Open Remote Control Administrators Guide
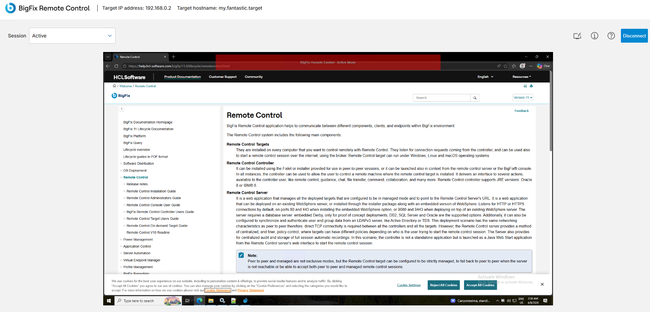This screenshot has height=312, width=650. click(154, 198)
